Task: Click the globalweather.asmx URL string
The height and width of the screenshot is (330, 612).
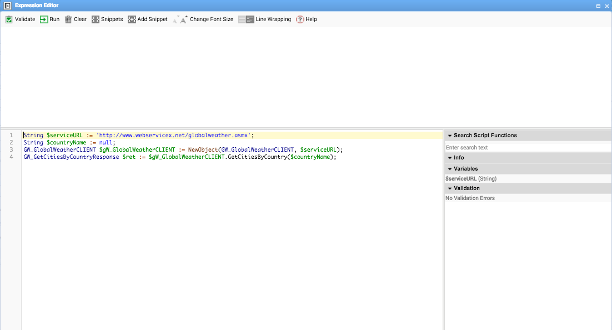Action: (173, 135)
